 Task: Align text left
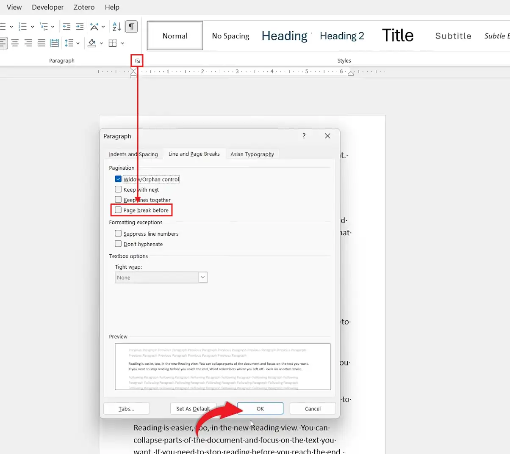(x=3, y=43)
